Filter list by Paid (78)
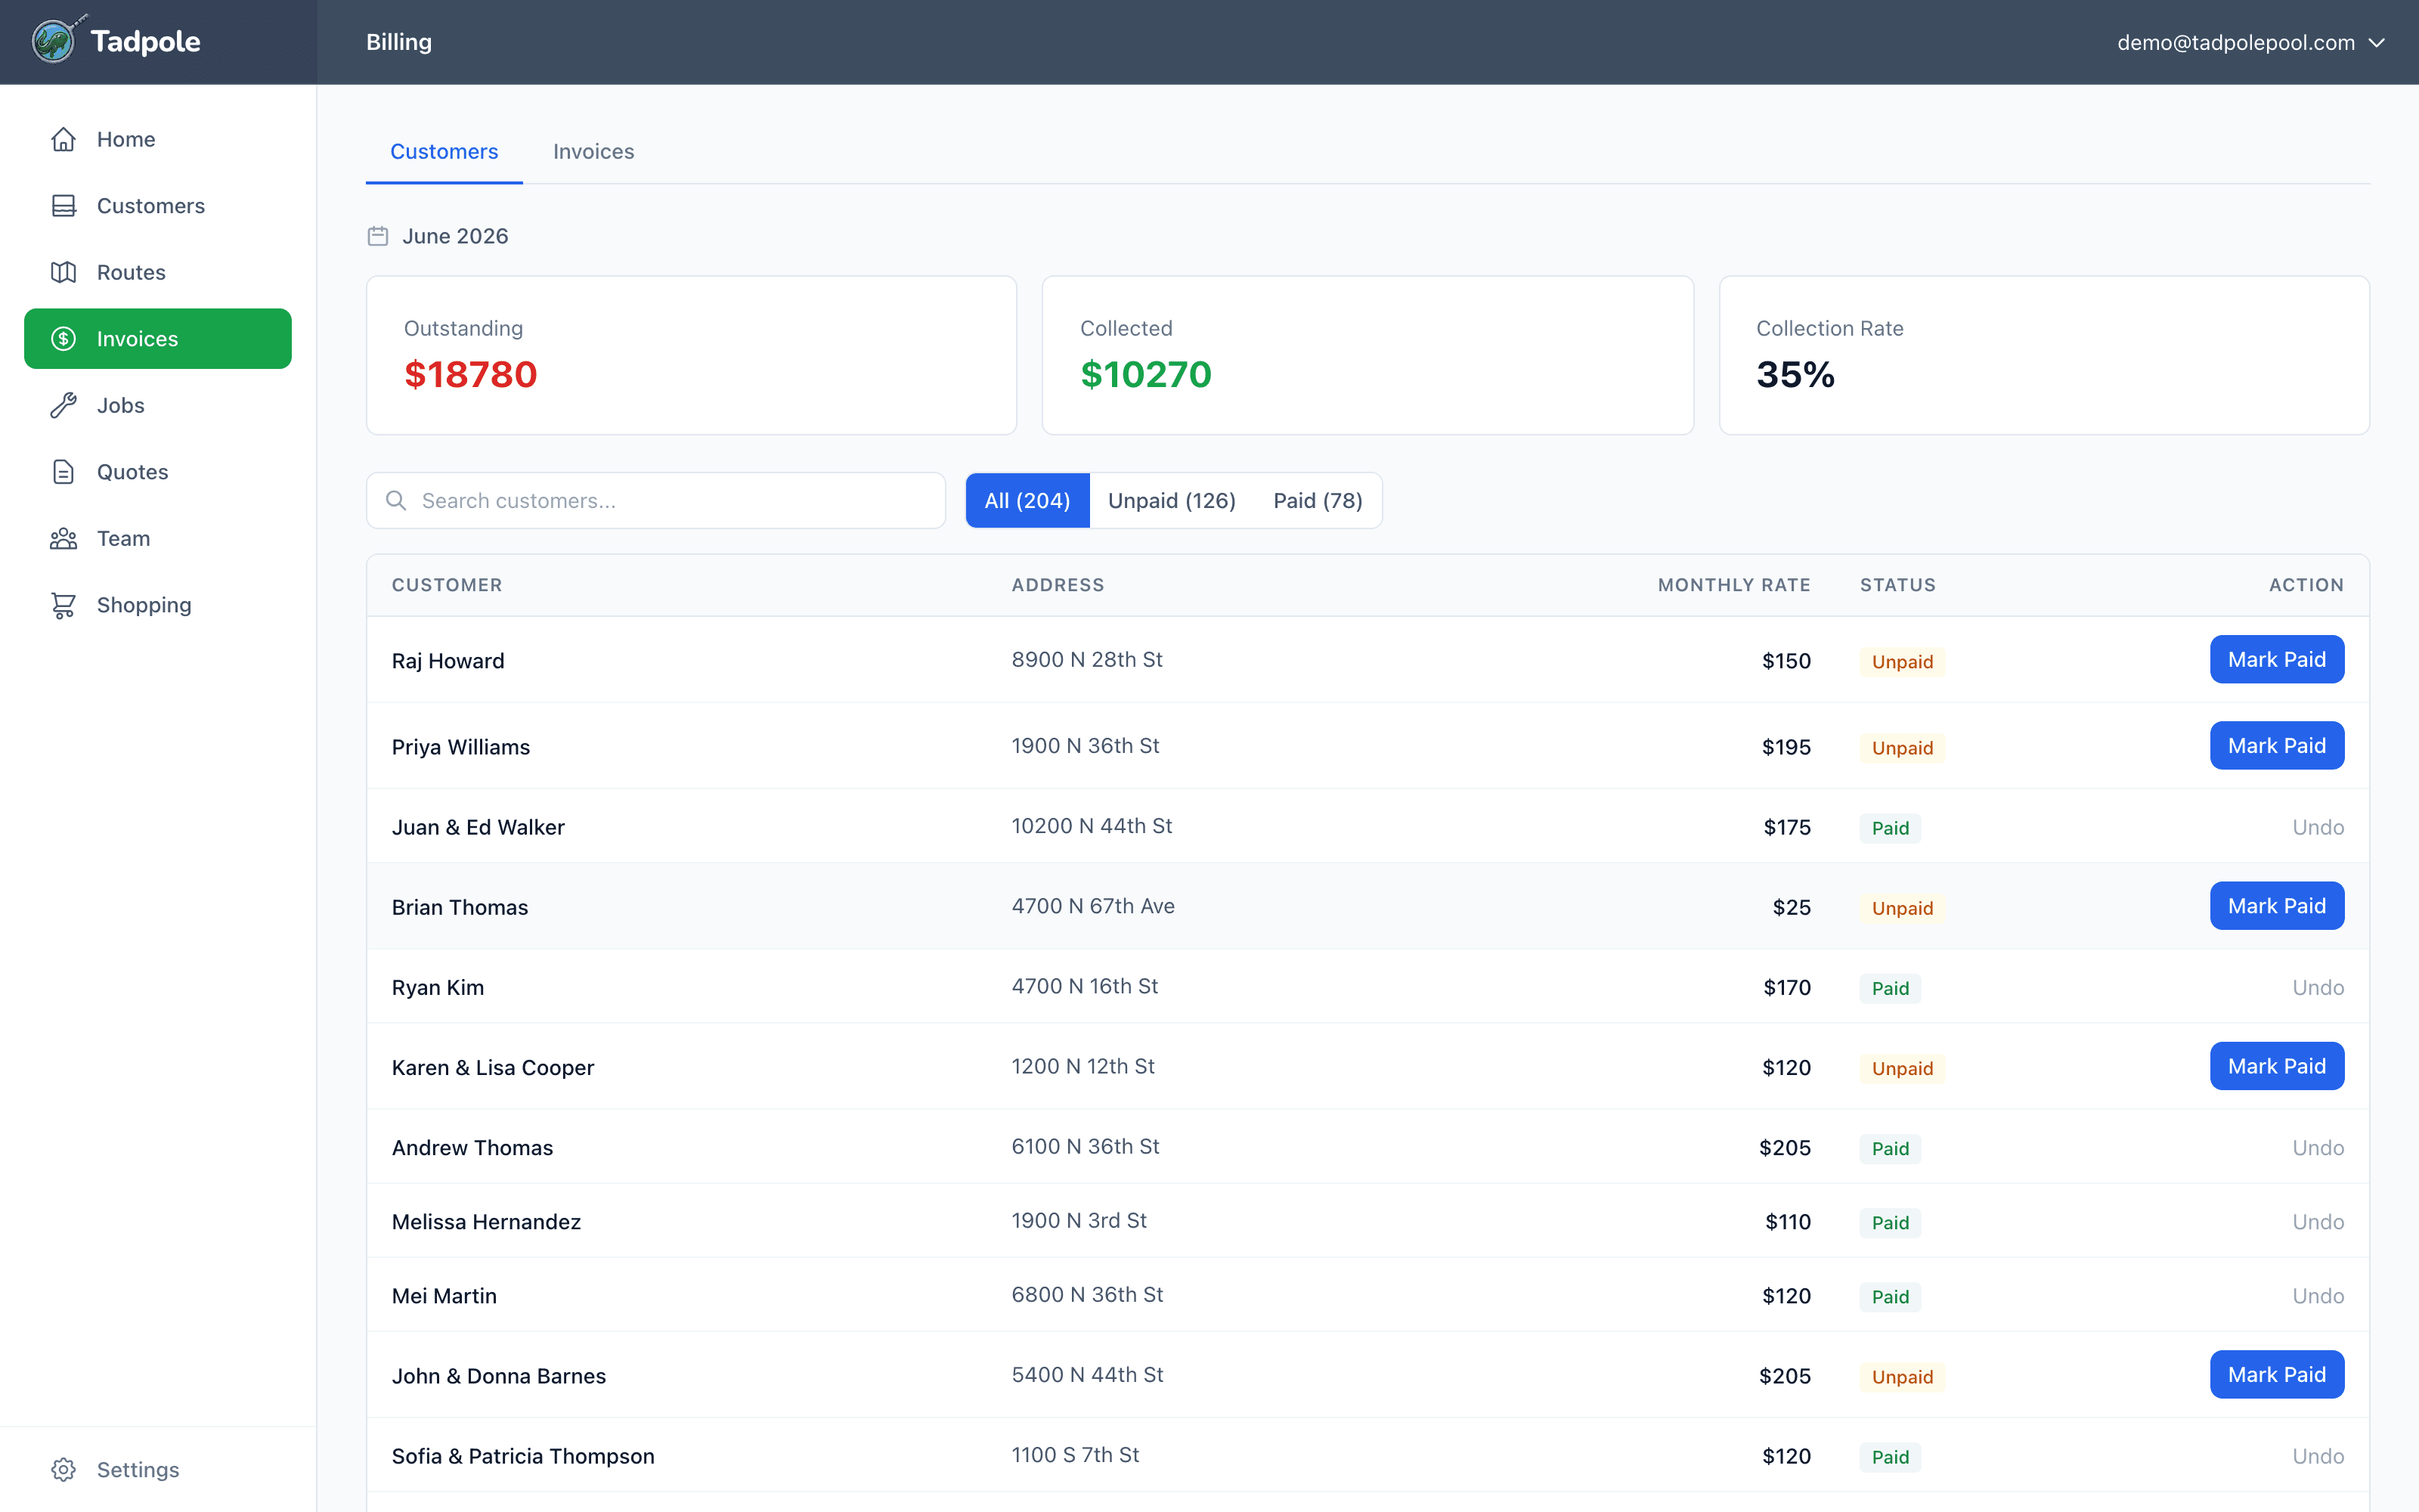 pos(1318,500)
